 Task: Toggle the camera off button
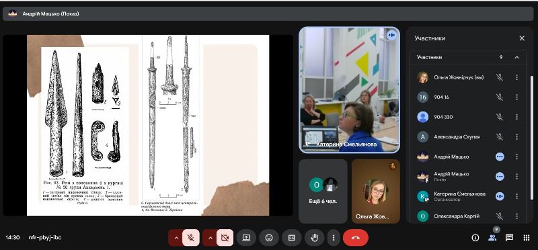[225, 238]
